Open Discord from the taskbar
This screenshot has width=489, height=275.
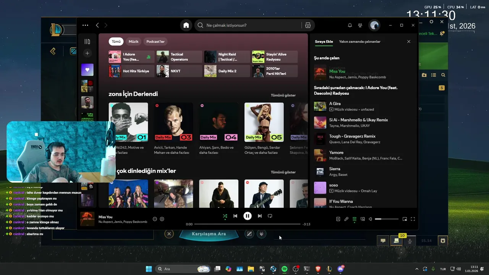pyautogui.click(x=340, y=269)
